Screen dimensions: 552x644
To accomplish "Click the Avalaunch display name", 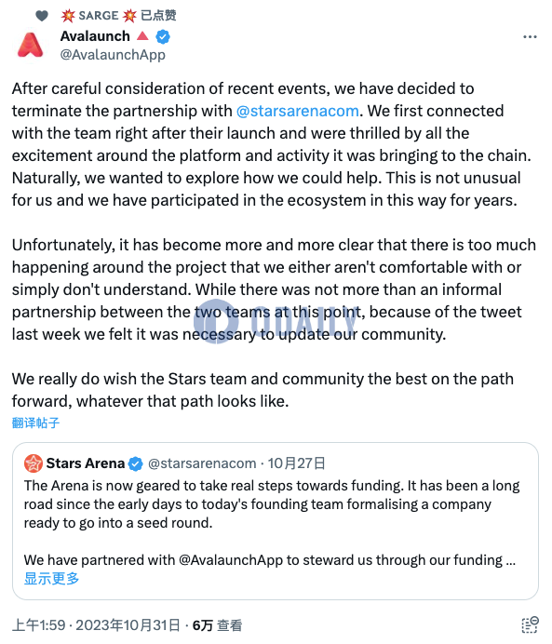I will click(95, 36).
